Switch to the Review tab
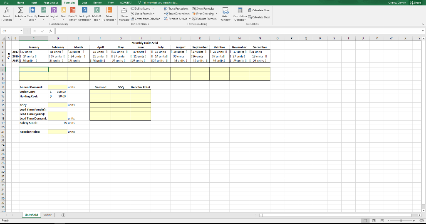The height and width of the screenshot is (224, 426). 97,2
